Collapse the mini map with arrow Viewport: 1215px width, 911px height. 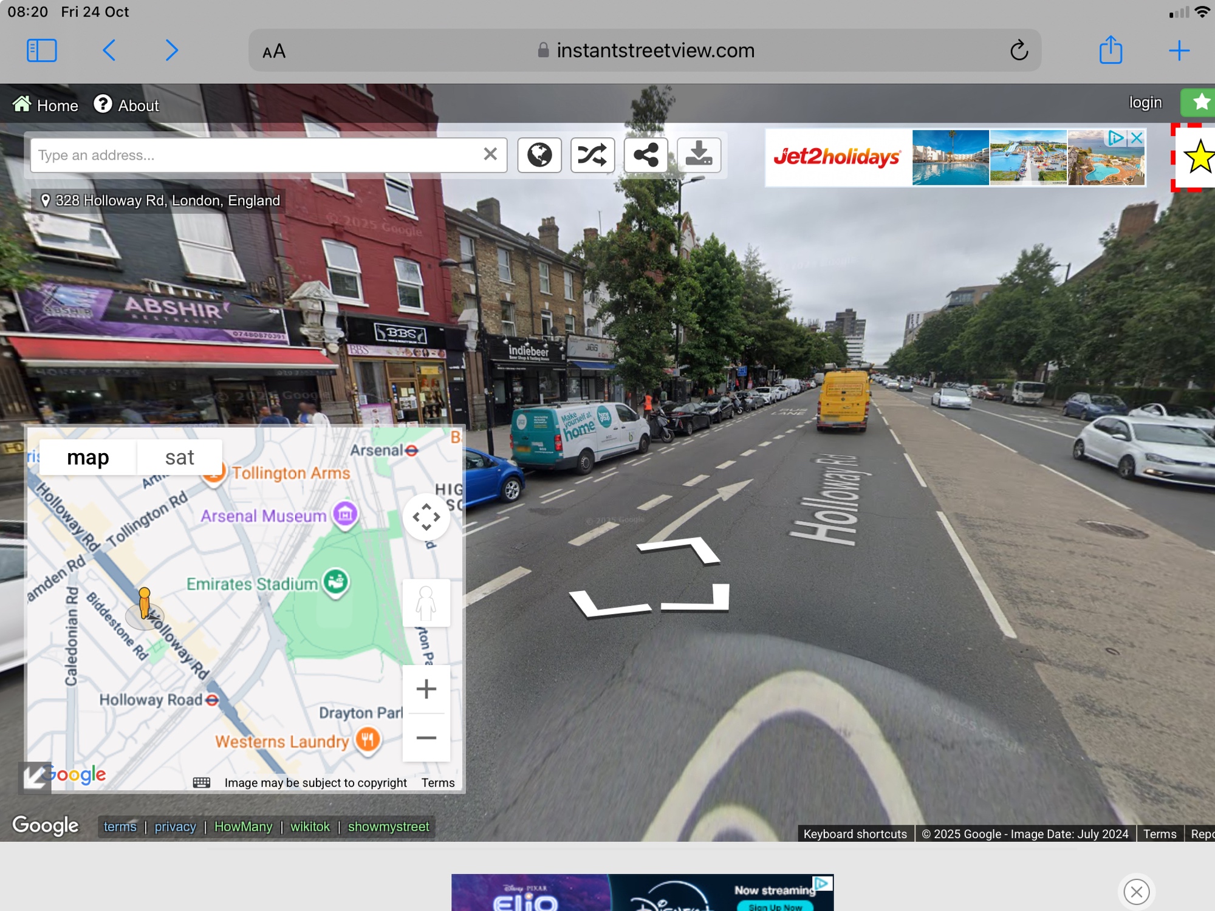pos(35,777)
